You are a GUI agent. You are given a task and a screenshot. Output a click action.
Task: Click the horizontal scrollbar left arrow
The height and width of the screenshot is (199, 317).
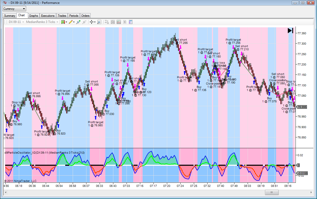(6, 192)
